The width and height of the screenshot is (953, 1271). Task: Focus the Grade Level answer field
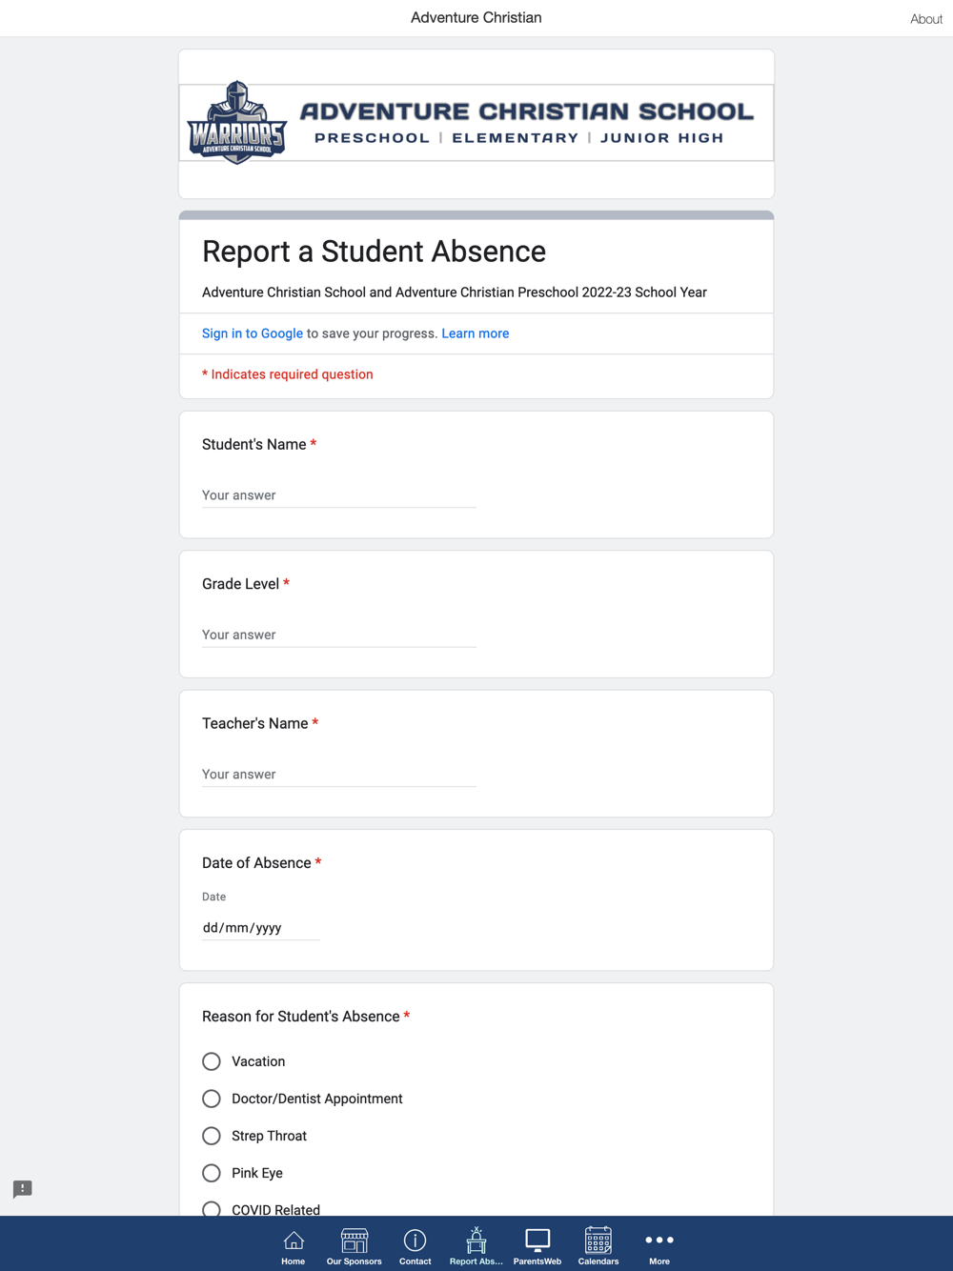338,635
